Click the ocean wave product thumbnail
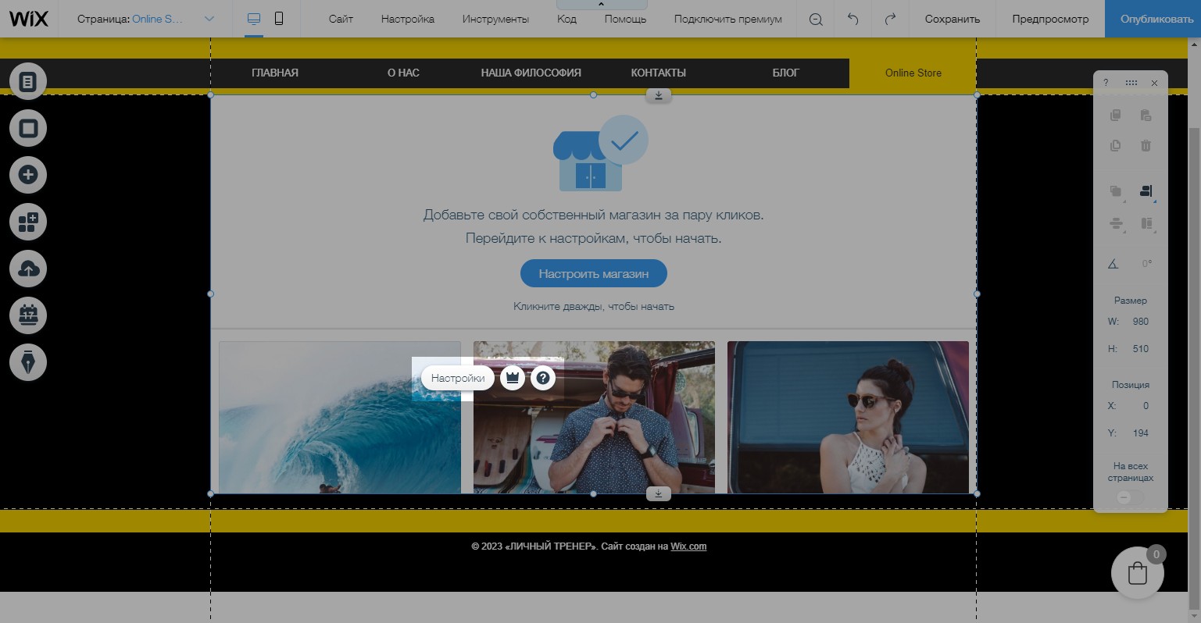The height and width of the screenshot is (623, 1201). pos(340,418)
